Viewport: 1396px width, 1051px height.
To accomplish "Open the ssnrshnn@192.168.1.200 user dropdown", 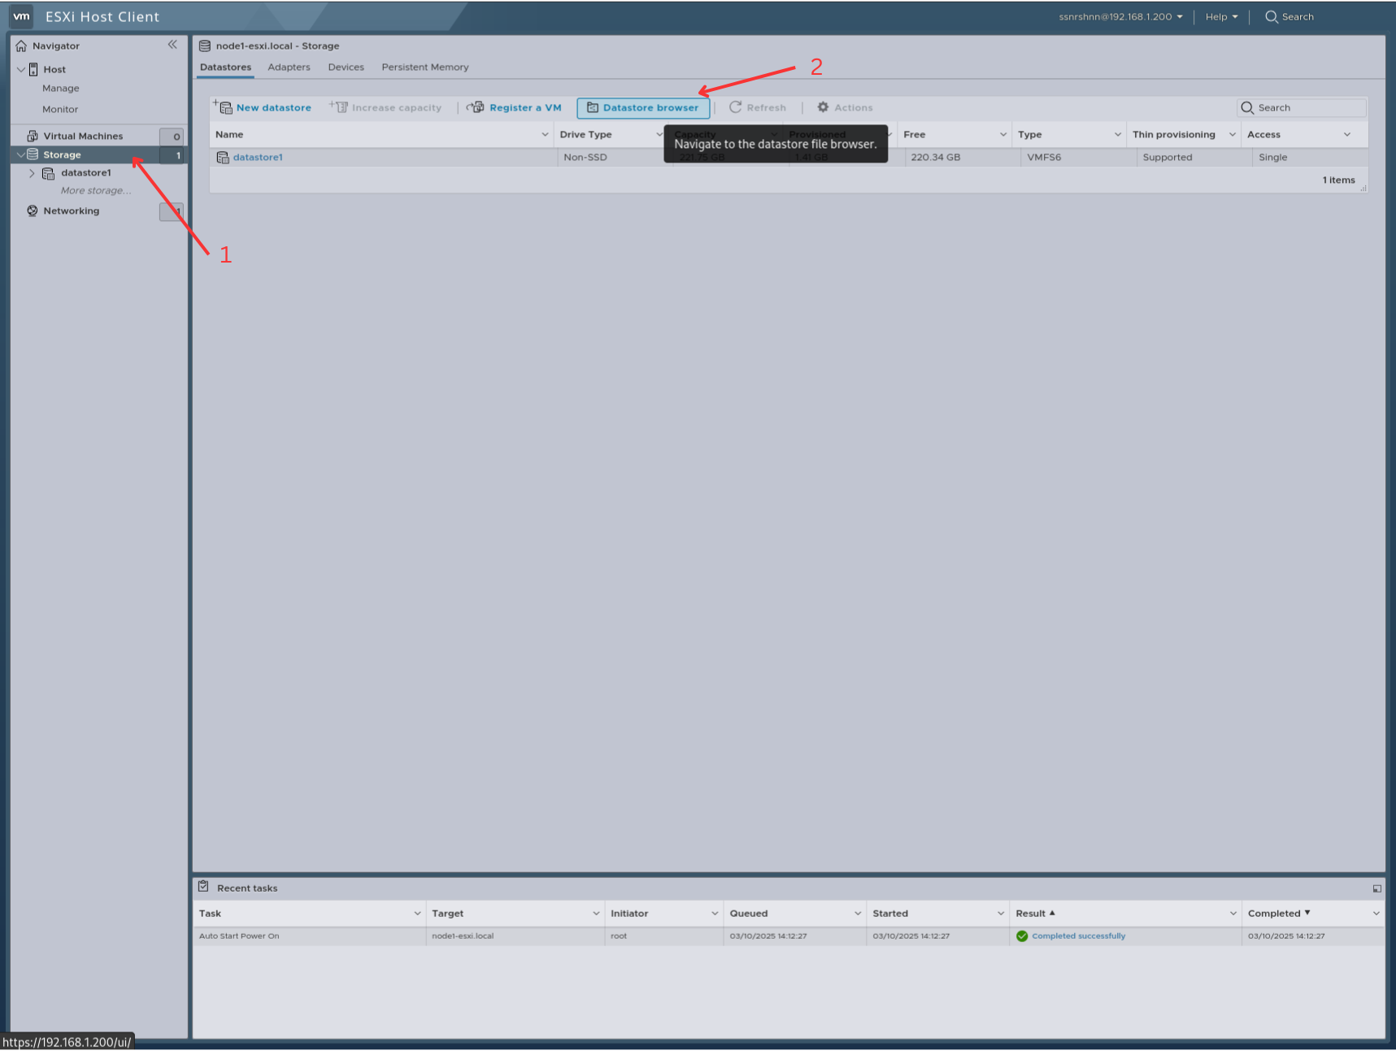I will (x=1119, y=16).
